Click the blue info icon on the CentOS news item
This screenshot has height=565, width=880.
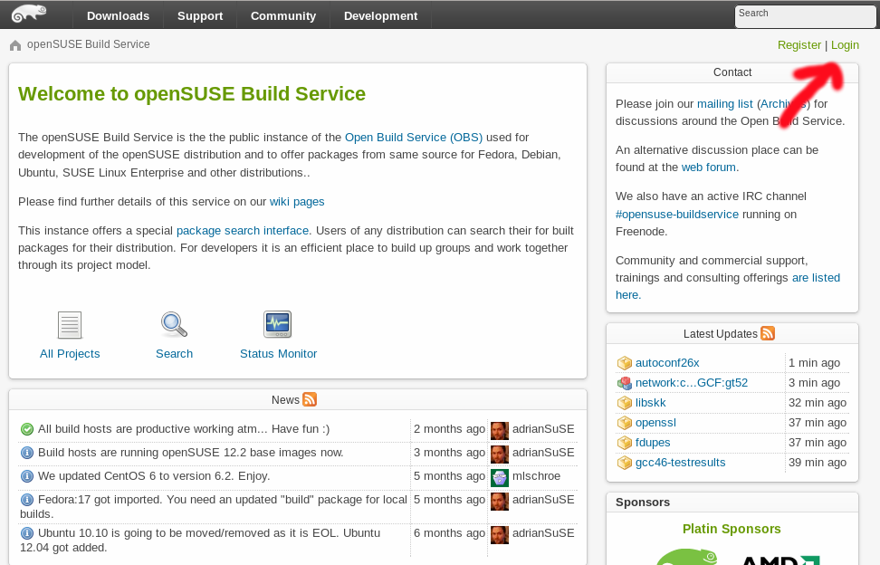[25, 475]
